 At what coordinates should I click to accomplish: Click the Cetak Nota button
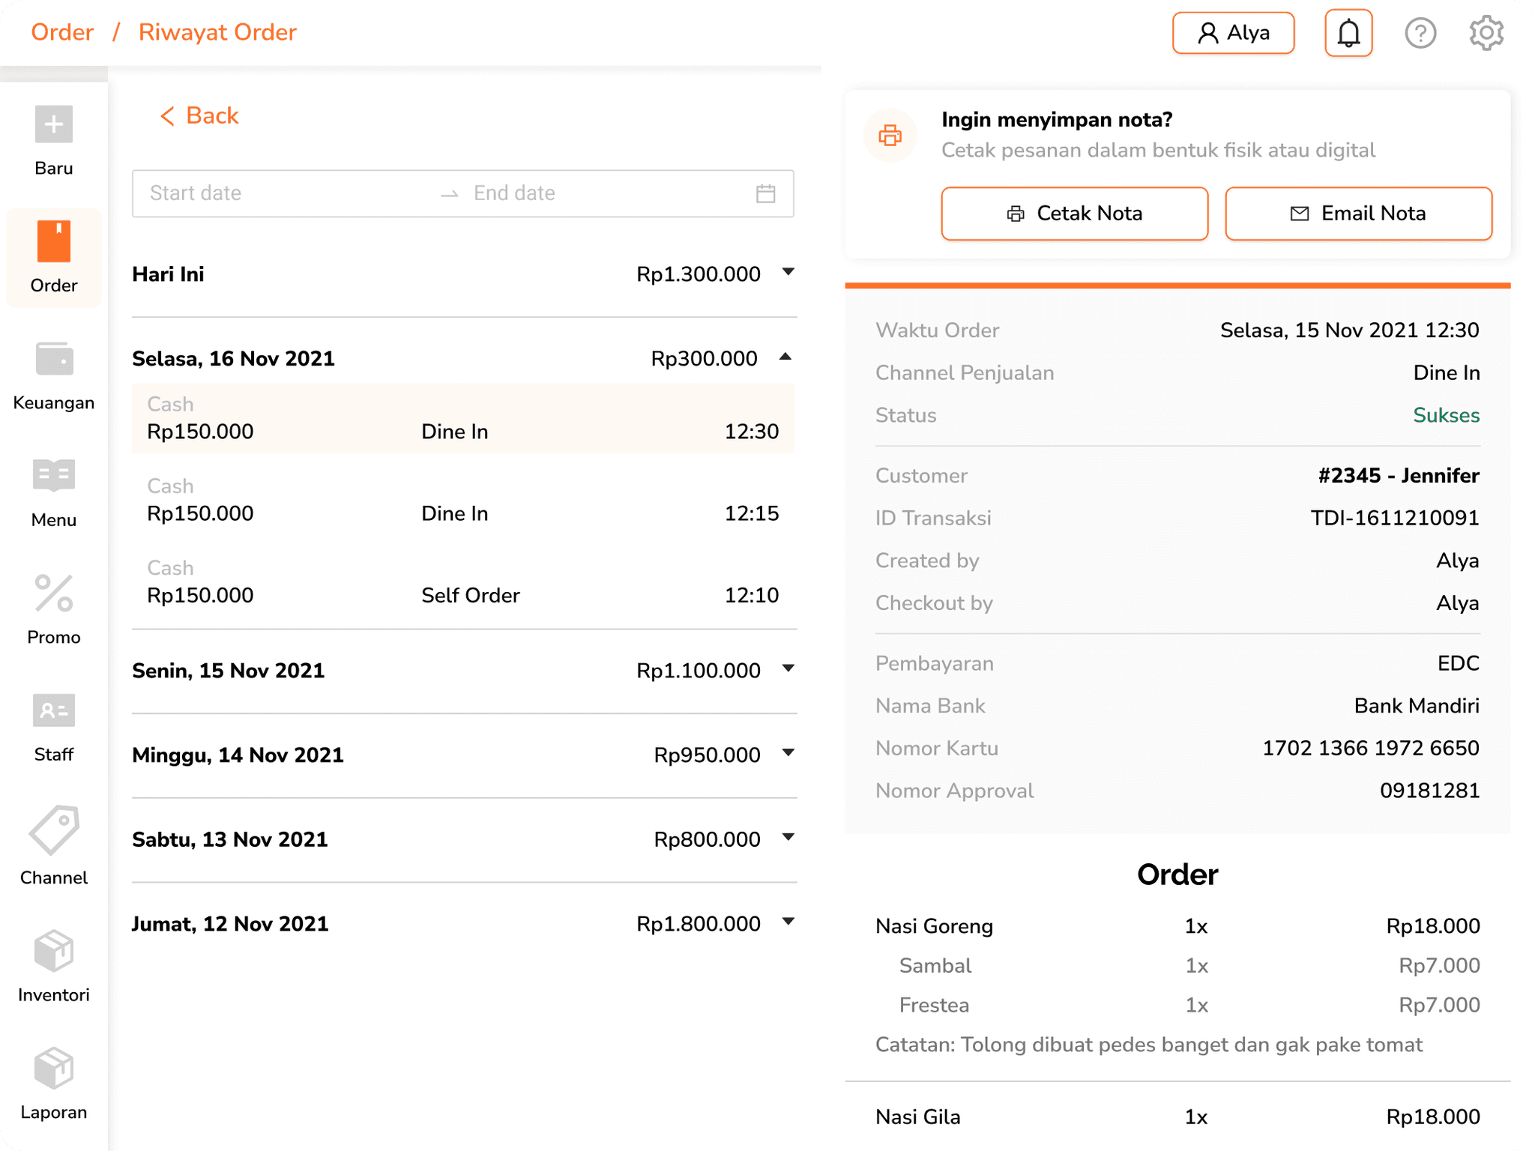(1074, 214)
